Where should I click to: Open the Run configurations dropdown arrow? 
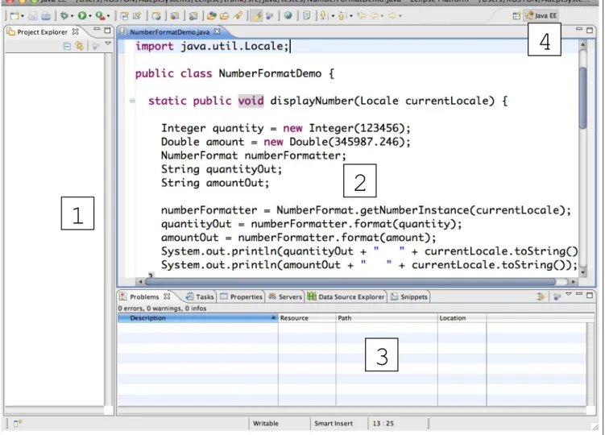tap(90, 16)
